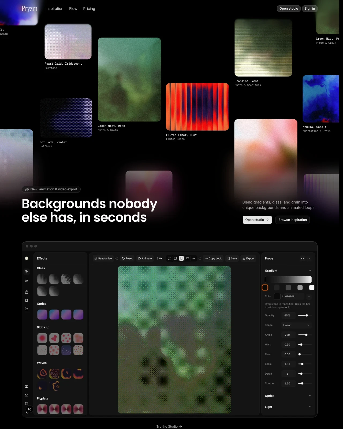Click the Copy Look button
Screen dimensions: 343x429
tap(213, 258)
